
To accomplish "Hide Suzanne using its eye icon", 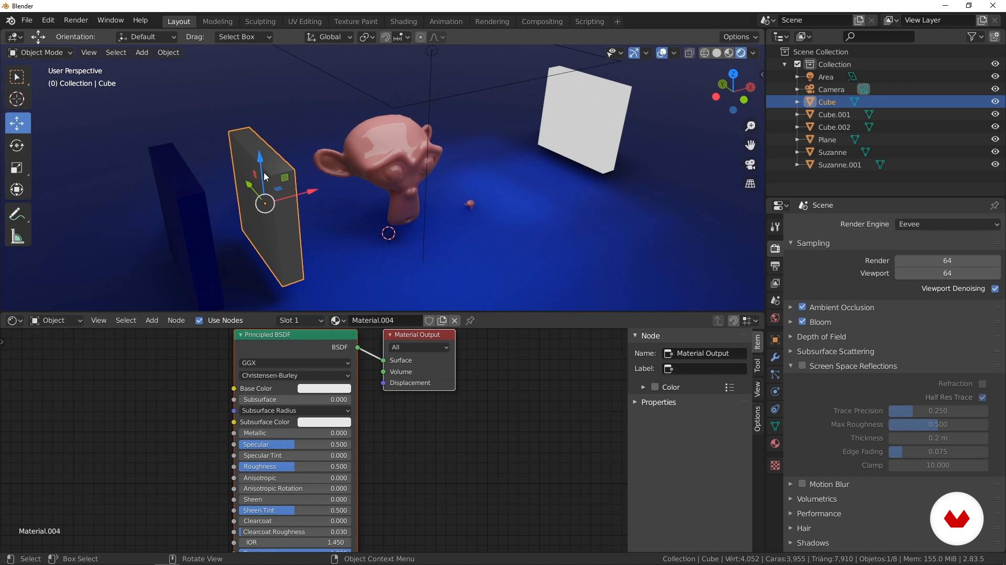I will coord(995,152).
